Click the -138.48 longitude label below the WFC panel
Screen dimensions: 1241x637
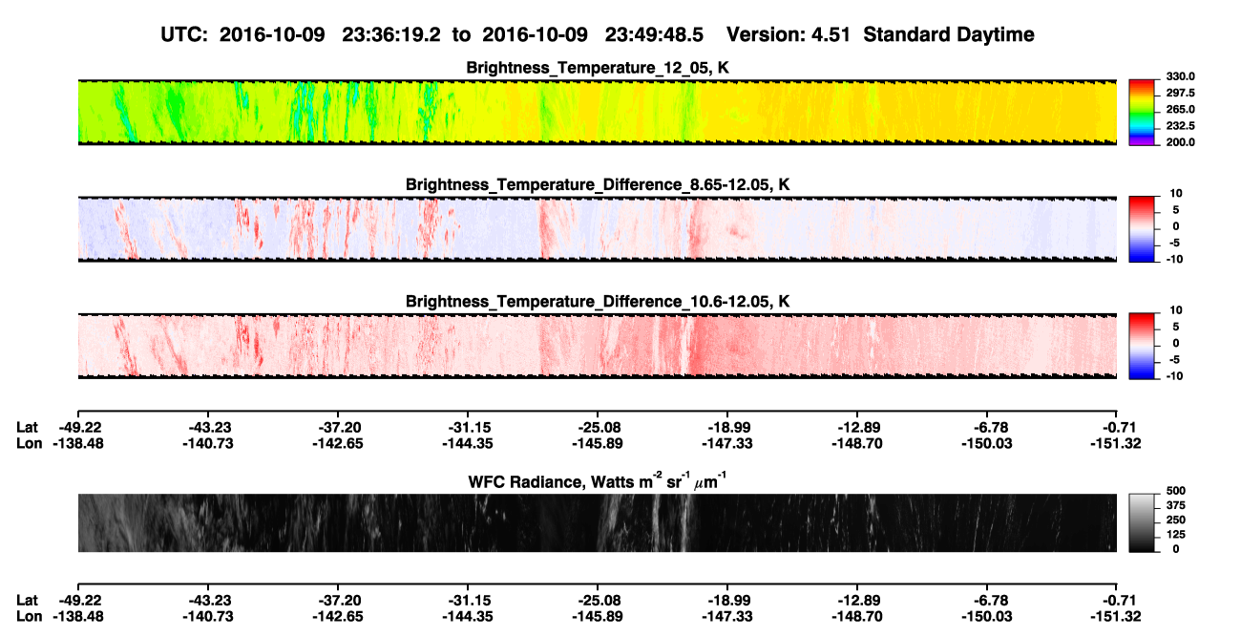coord(77,616)
